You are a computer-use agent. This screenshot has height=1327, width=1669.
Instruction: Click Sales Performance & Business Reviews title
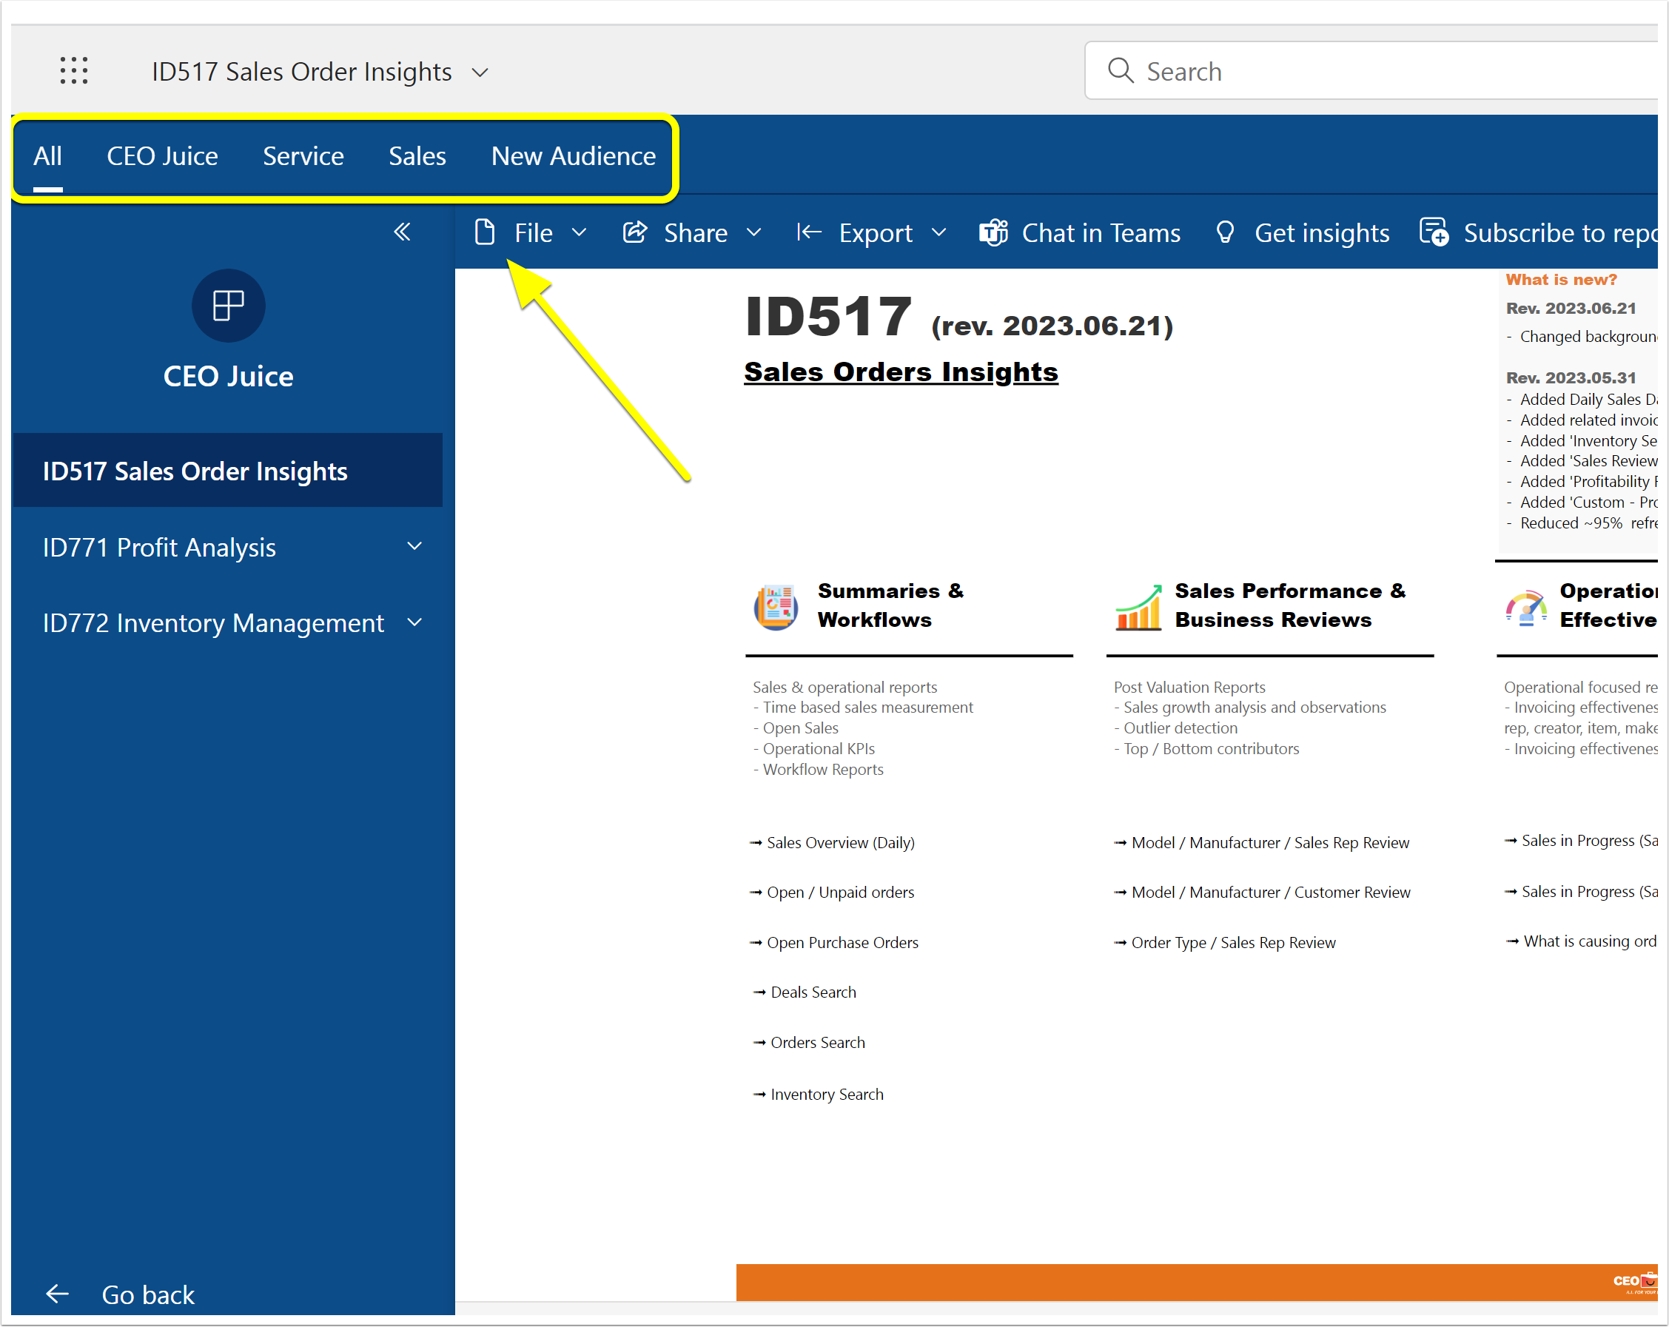(1289, 605)
